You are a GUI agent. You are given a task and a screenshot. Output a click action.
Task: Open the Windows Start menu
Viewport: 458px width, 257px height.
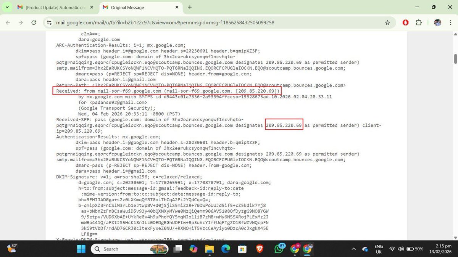pyautogui.click(x=81, y=249)
